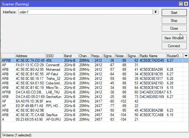Sort by Band column header
Viewport: 189px width, 138px height.
pyautogui.click(x=71, y=56)
